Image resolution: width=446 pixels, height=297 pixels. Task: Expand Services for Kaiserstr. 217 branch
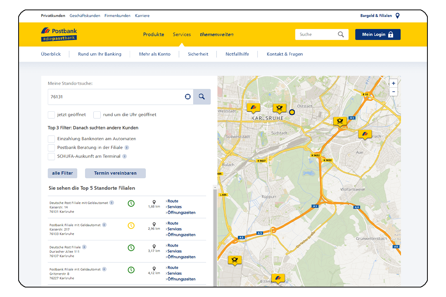174,229
